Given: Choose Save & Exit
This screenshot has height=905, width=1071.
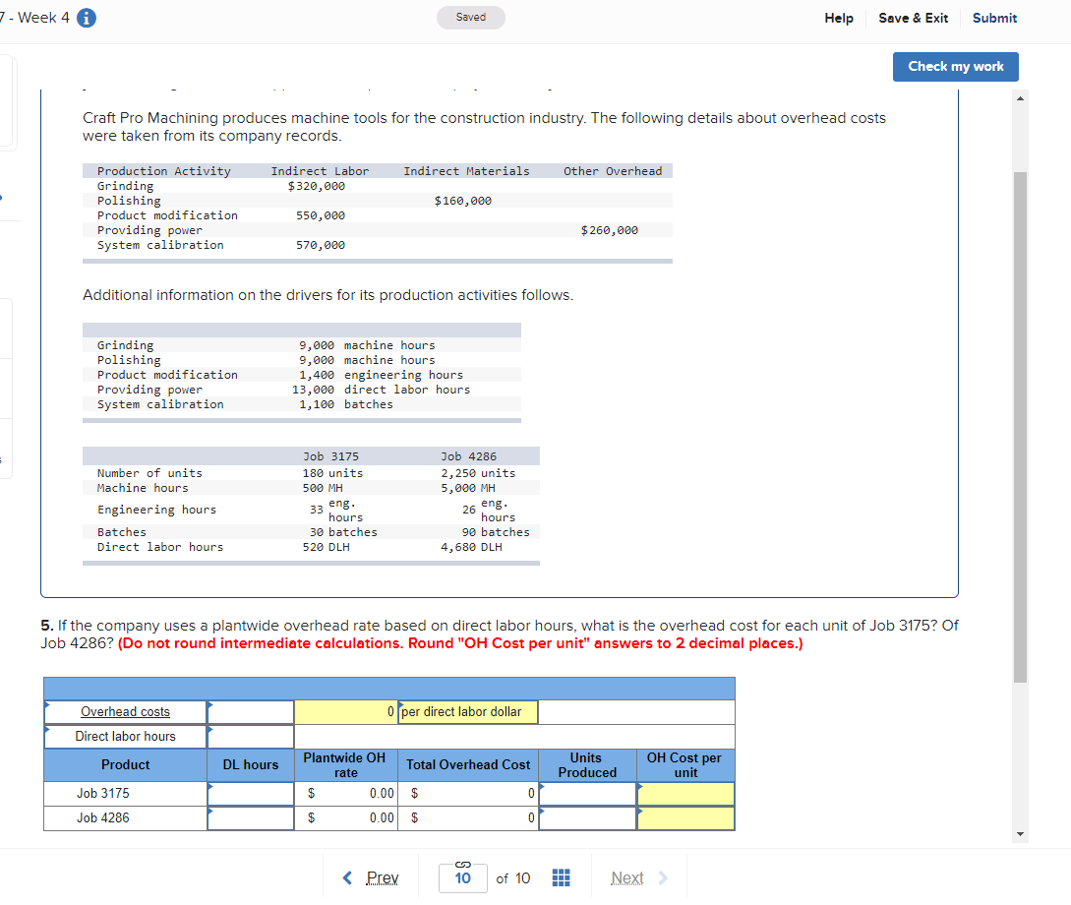Looking at the screenshot, I should pos(913,18).
